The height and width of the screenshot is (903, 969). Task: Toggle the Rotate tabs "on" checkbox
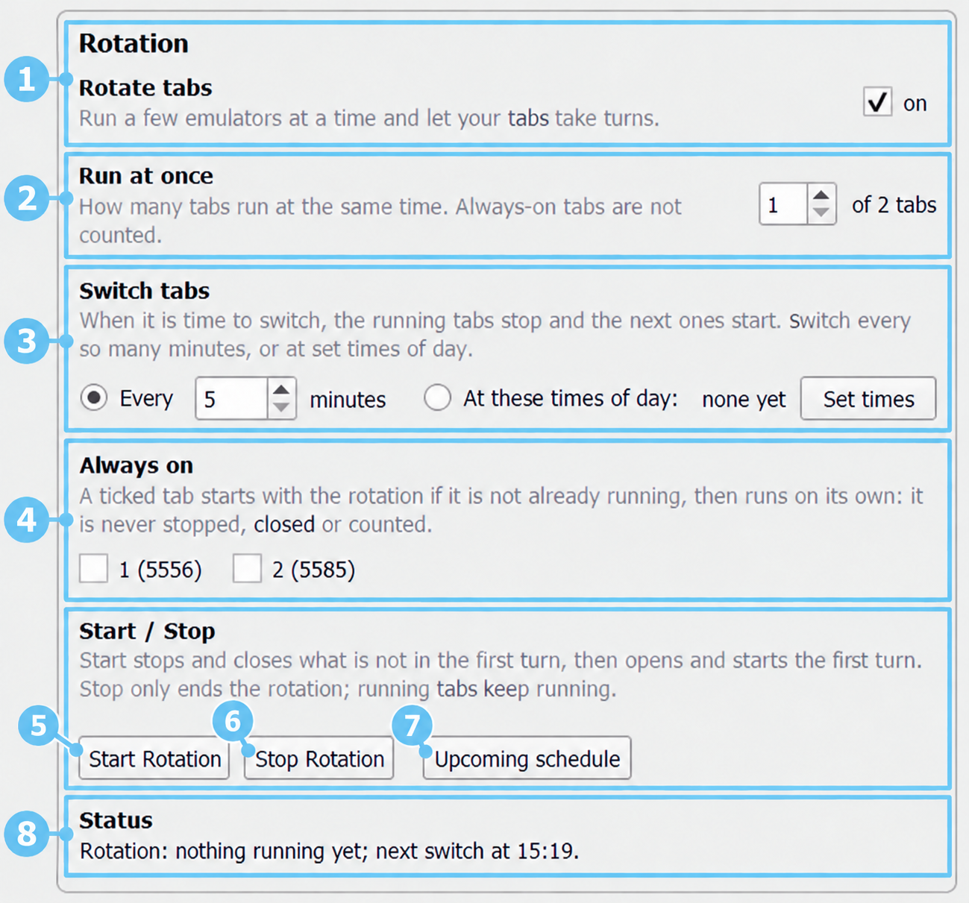pos(877,101)
